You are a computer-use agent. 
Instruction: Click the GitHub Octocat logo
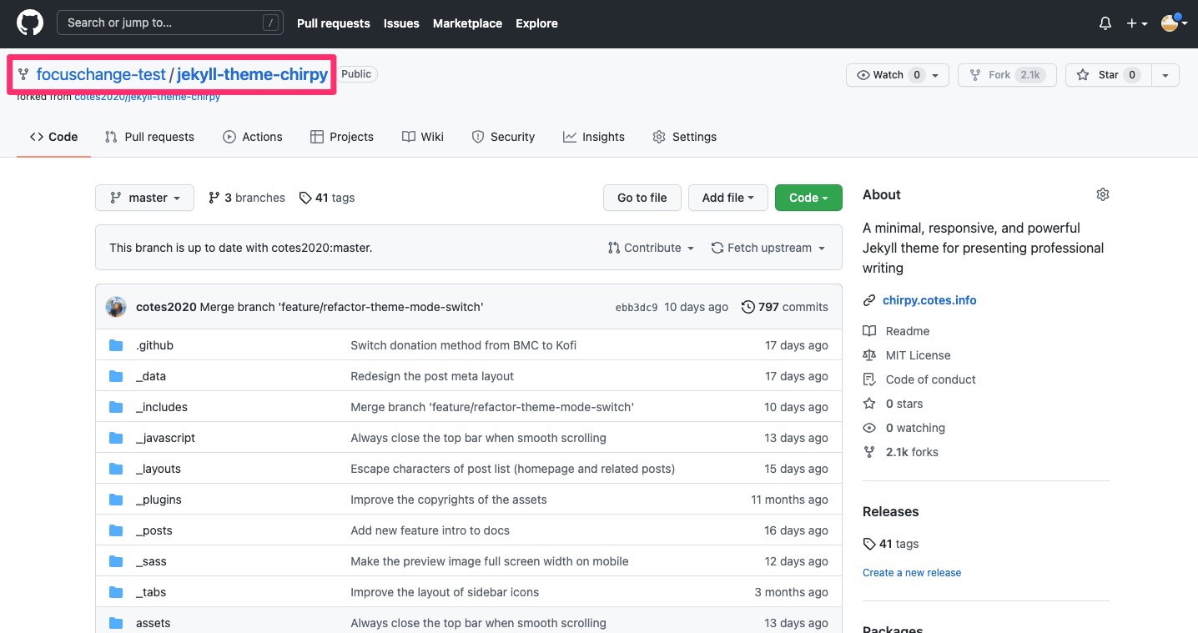pyautogui.click(x=30, y=23)
